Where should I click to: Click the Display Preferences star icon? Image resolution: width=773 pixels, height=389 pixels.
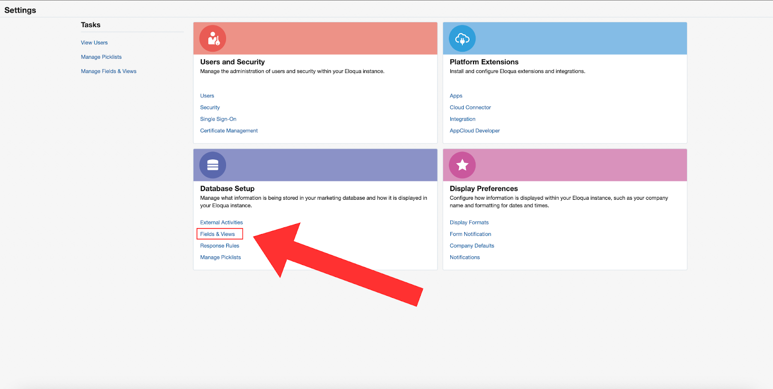462,165
